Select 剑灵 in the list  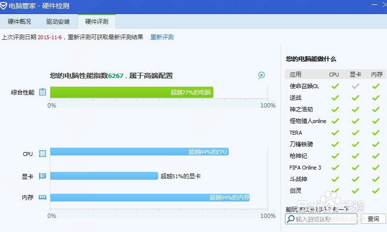(296, 191)
